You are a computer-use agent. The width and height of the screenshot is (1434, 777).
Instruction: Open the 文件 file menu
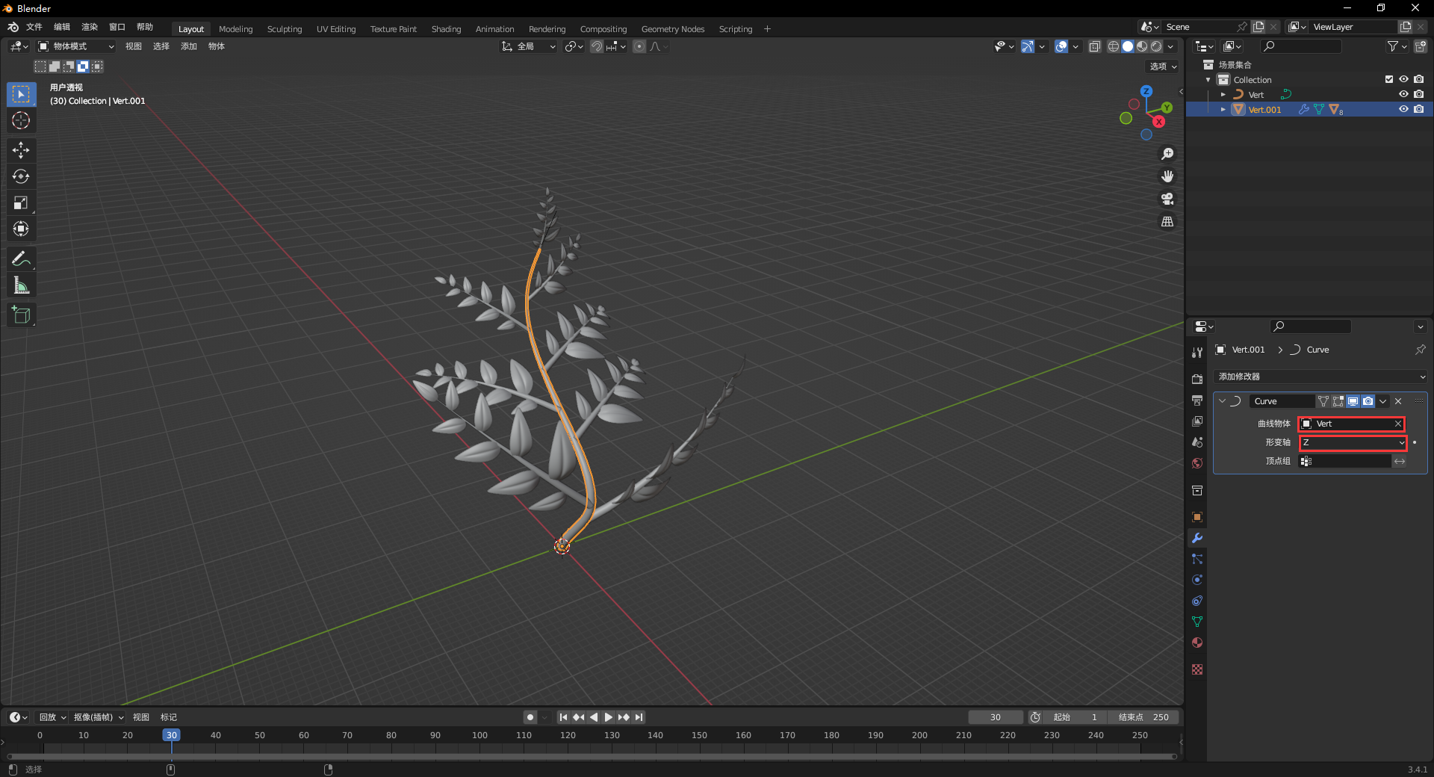pyautogui.click(x=34, y=27)
